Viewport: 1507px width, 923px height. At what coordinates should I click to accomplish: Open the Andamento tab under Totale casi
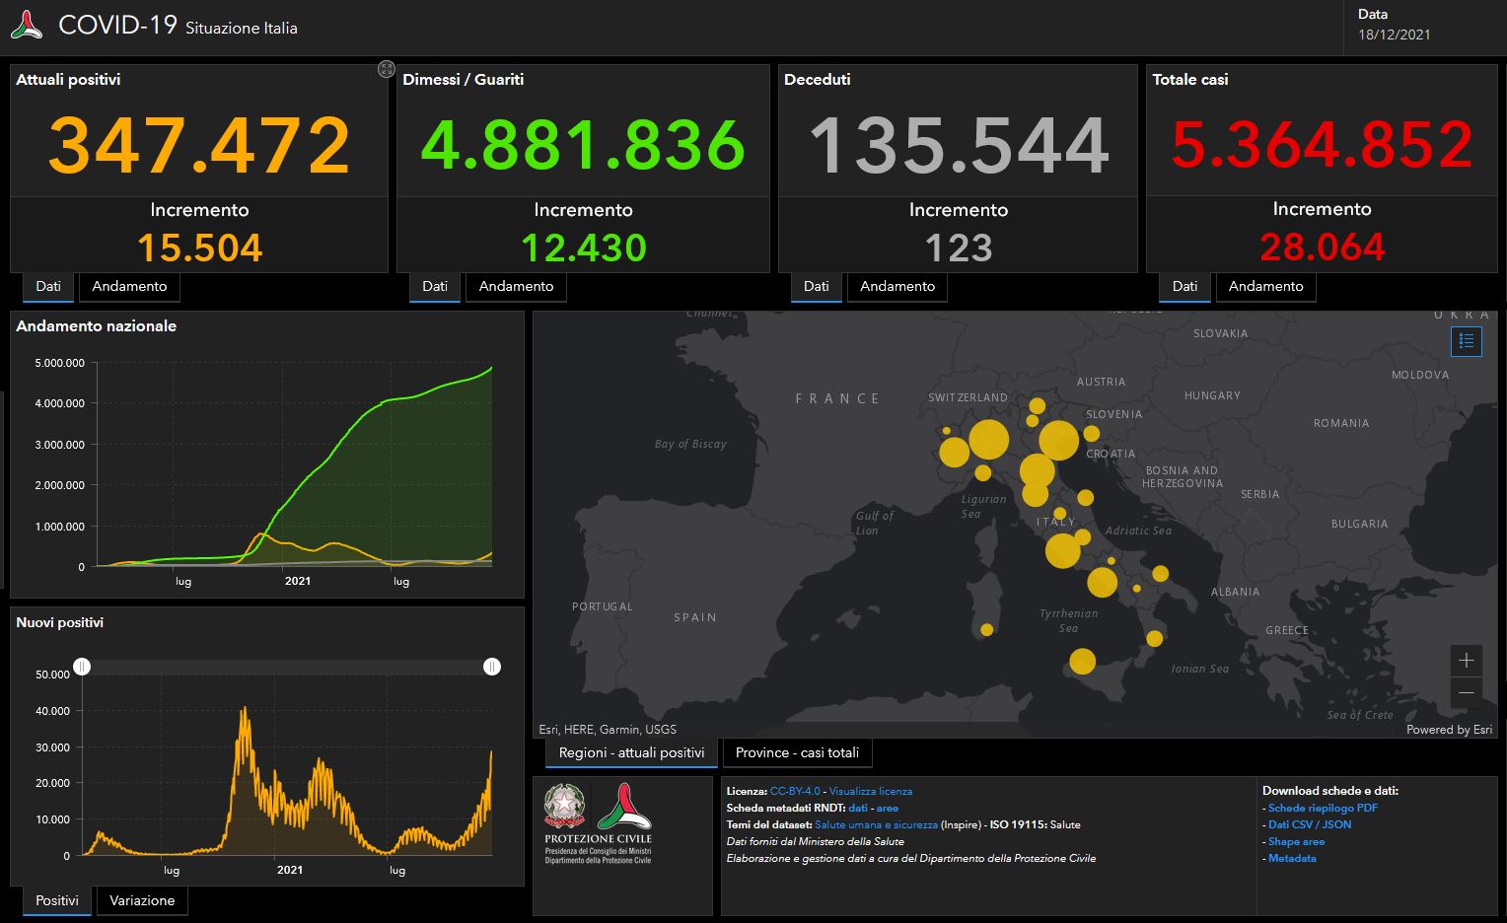point(1265,287)
